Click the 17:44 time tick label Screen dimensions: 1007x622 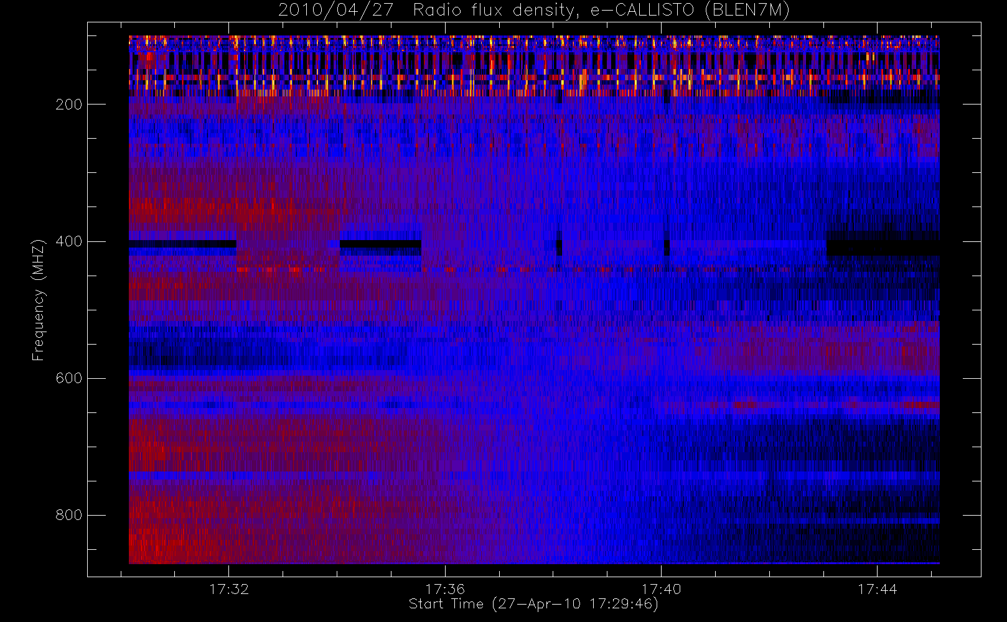877,589
